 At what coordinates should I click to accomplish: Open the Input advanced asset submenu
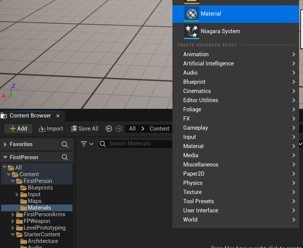[x=236, y=137]
